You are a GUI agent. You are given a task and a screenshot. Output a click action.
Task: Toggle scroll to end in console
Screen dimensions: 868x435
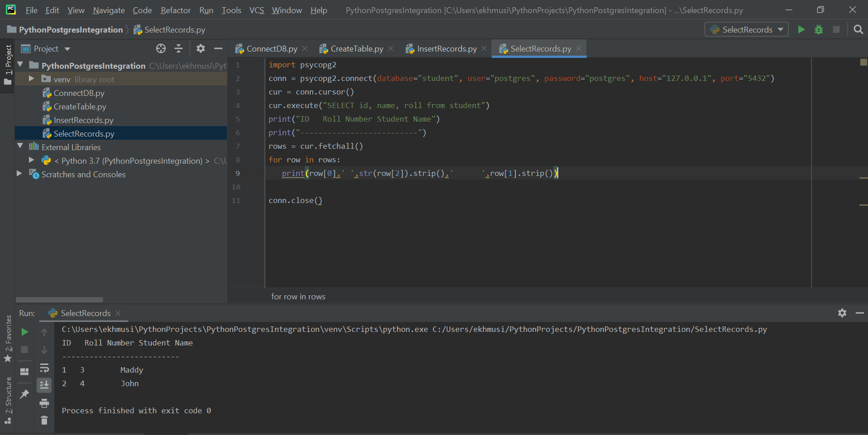coord(44,385)
